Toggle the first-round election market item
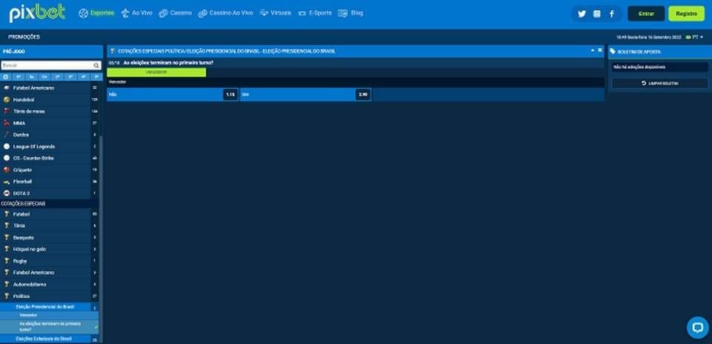Image resolution: width=712 pixels, height=344 pixels. coord(50,326)
